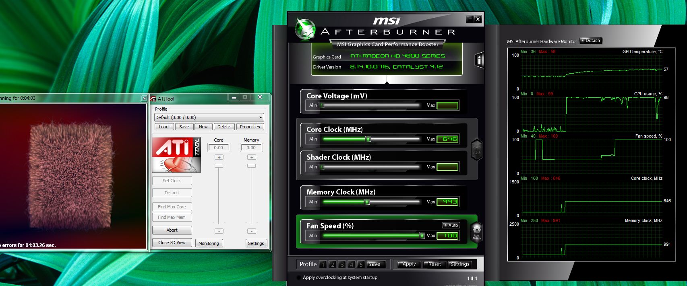Click the Core clock MHz graph
Screen dimensions: 687x286
pos(592,198)
